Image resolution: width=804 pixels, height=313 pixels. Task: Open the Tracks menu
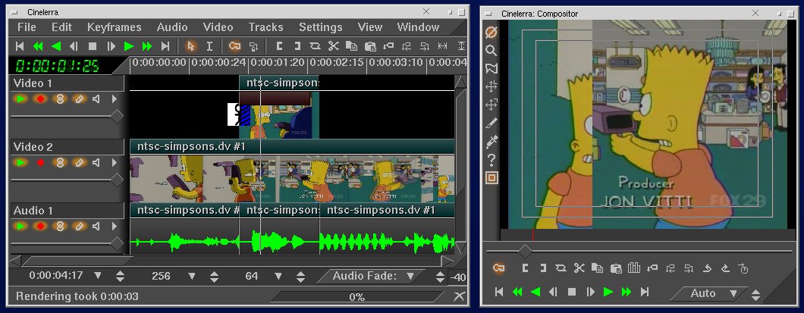tap(265, 27)
